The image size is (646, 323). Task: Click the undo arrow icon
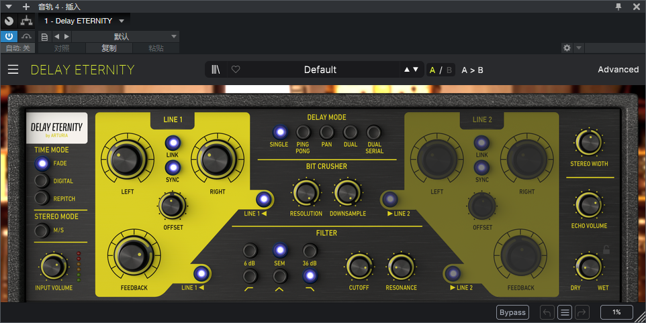pyautogui.click(x=547, y=312)
